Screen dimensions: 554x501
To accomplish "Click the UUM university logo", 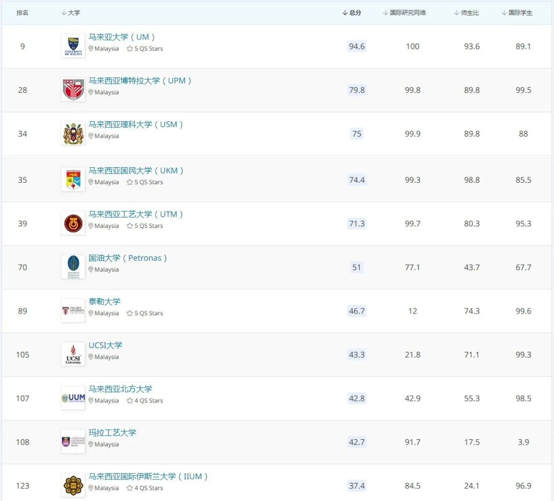I will tap(73, 398).
